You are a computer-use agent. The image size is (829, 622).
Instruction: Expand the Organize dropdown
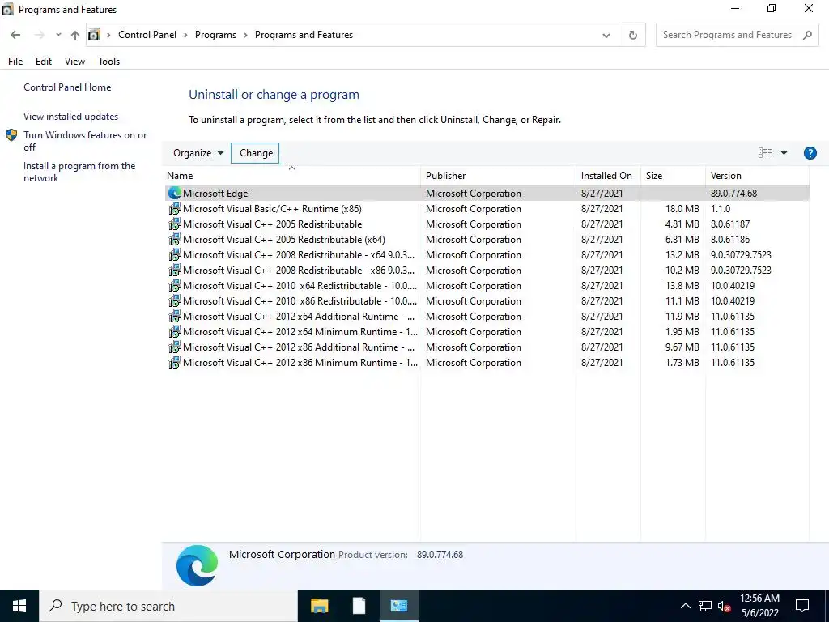coord(198,153)
